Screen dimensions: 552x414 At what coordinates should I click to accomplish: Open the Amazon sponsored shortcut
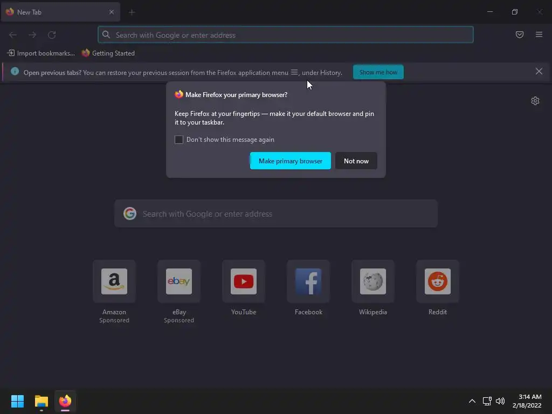pyautogui.click(x=114, y=292)
